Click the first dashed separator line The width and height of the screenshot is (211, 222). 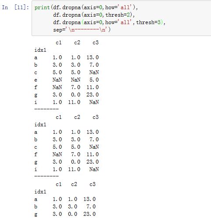pyautogui.click(x=46, y=109)
